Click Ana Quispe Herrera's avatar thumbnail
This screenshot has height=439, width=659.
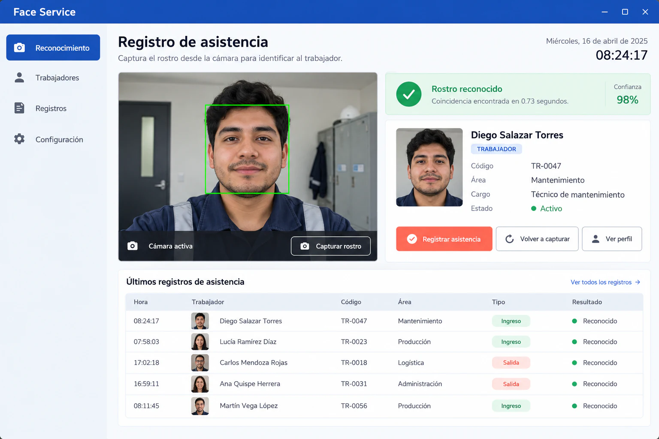tap(200, 384)
